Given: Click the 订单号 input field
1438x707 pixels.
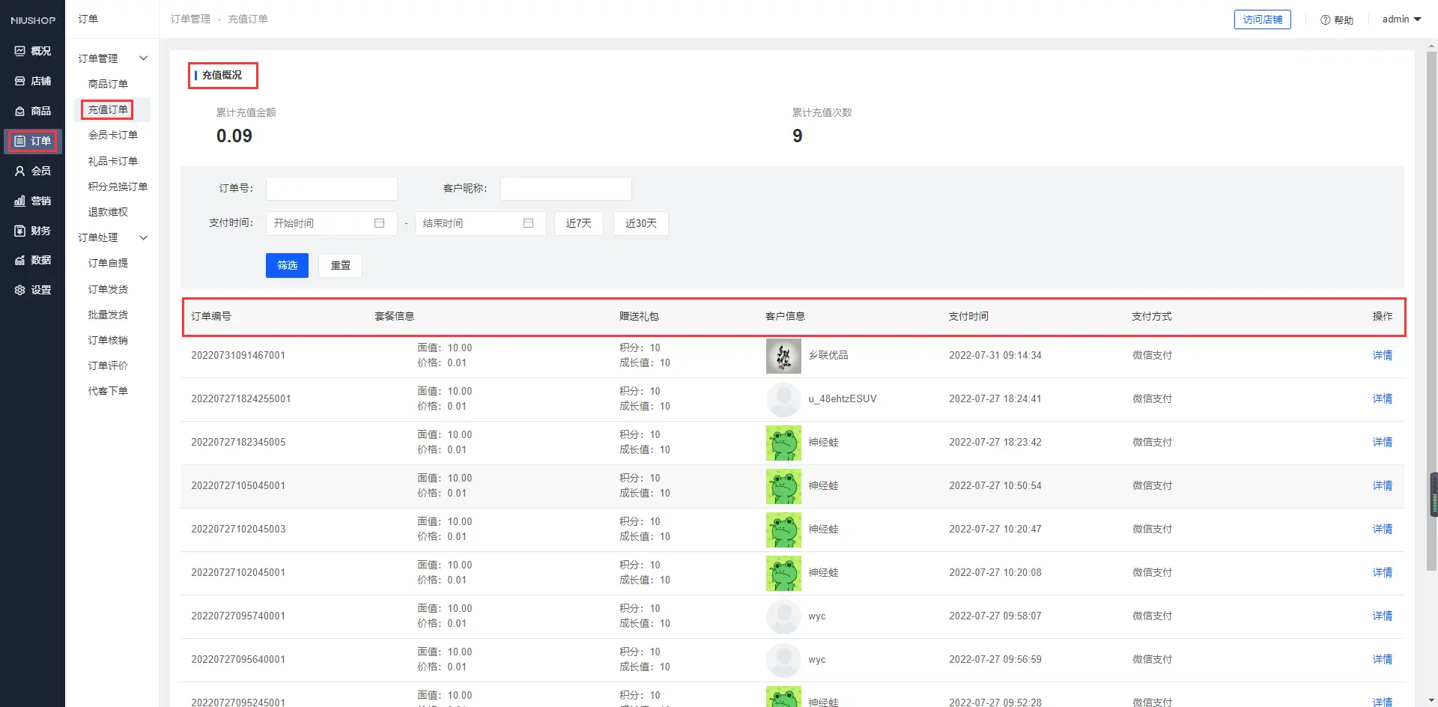Looking at the screenshot, I should coord(331,189).
